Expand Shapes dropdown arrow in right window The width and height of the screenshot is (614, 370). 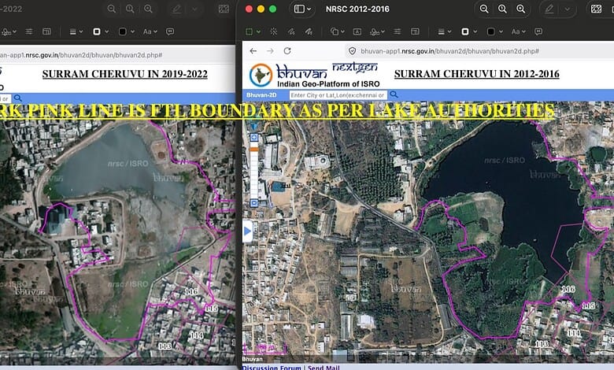[342, 31]
